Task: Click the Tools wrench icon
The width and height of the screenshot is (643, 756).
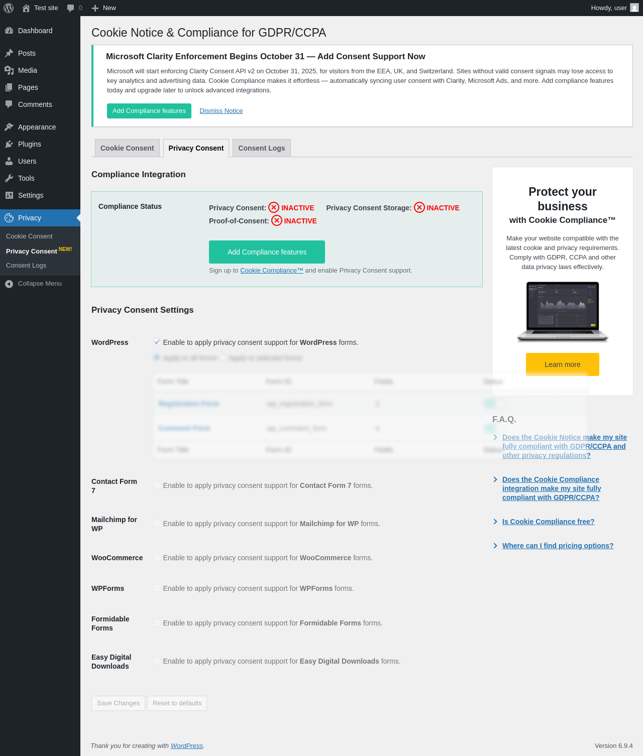Action: tap(9, 178)
